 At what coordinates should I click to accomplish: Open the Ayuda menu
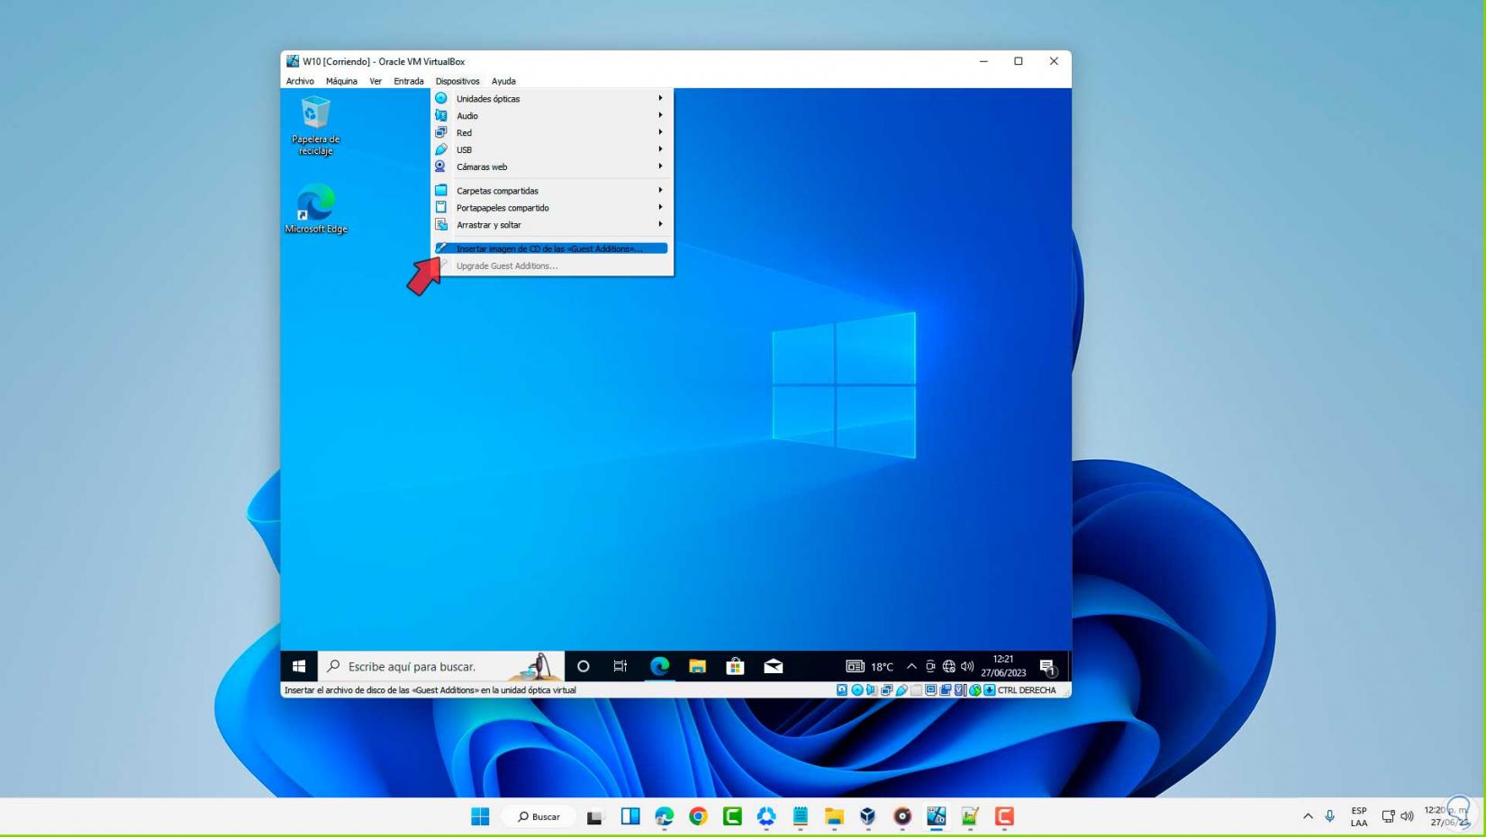[503, 81]
